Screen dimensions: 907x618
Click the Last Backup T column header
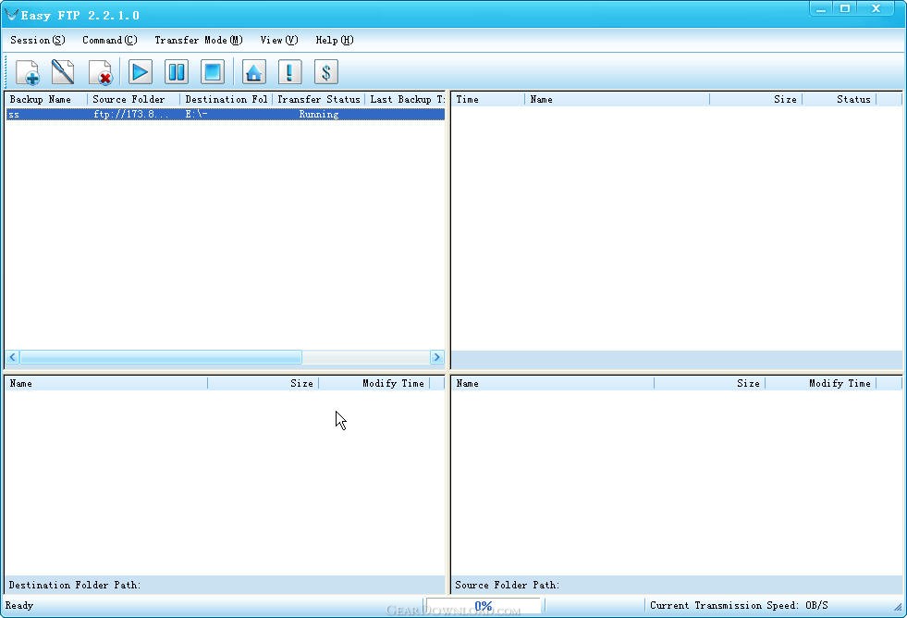pos(406,100)
